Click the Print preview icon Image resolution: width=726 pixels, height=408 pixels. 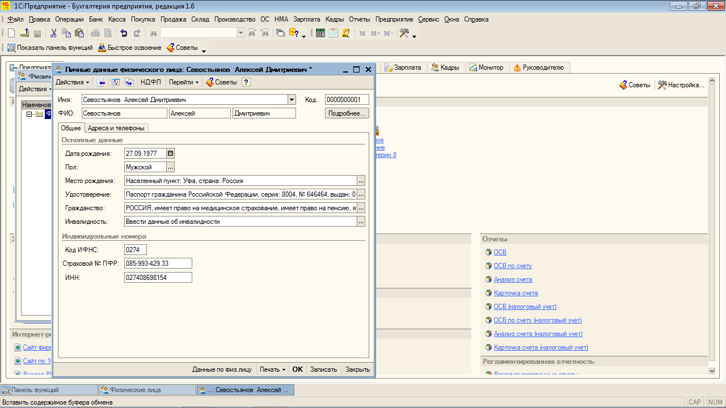108,33
